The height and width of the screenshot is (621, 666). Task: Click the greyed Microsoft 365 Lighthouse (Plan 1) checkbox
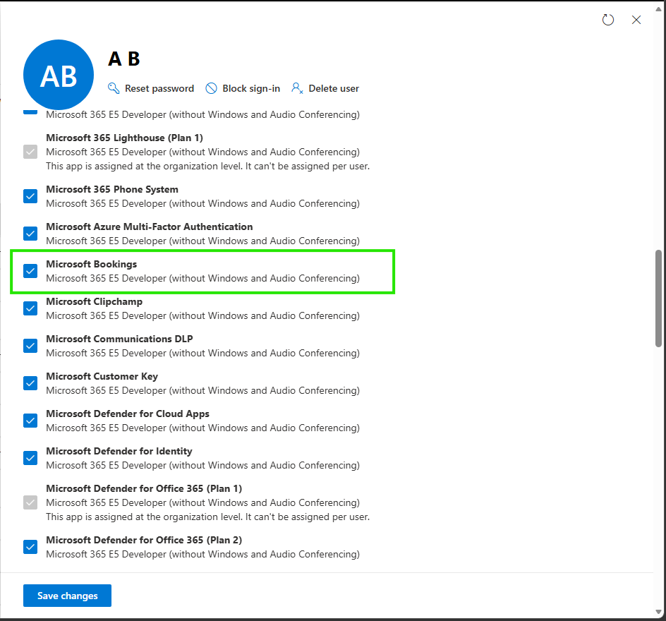[x=30, y=152]
